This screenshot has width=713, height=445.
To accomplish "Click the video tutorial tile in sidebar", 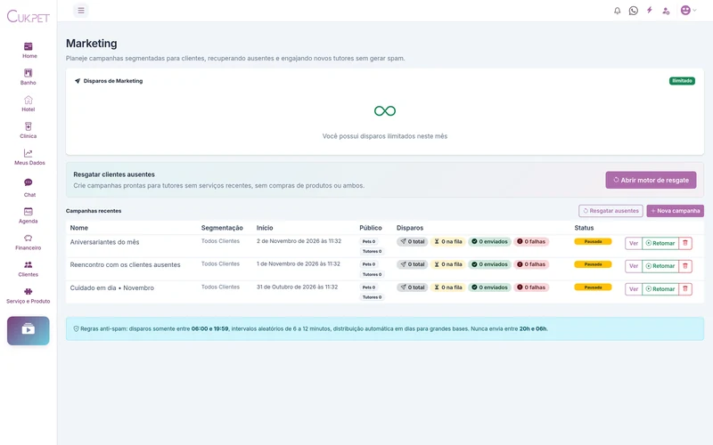I will (29, 330).
